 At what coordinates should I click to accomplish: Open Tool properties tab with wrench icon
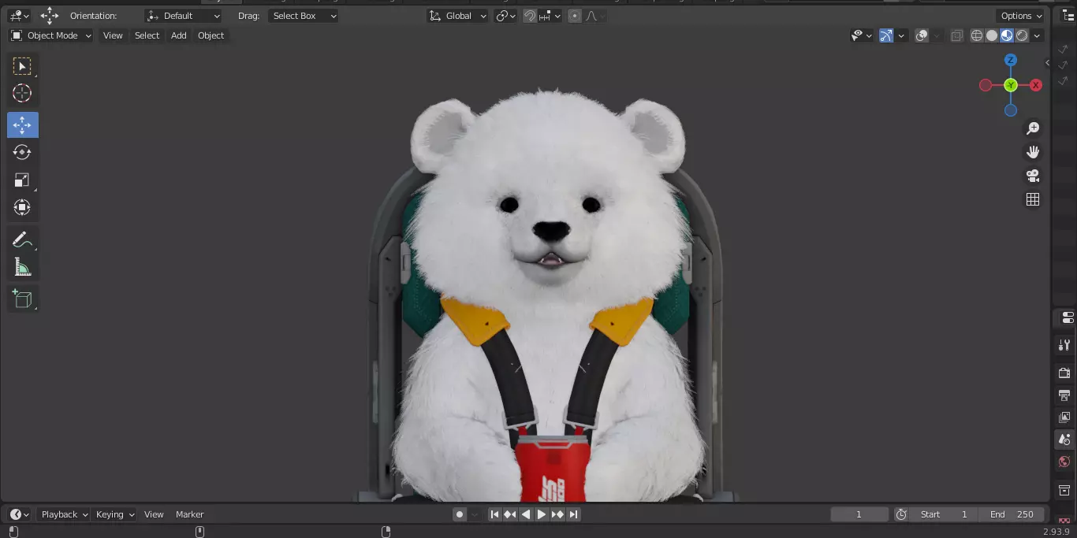coord(1064,345)
